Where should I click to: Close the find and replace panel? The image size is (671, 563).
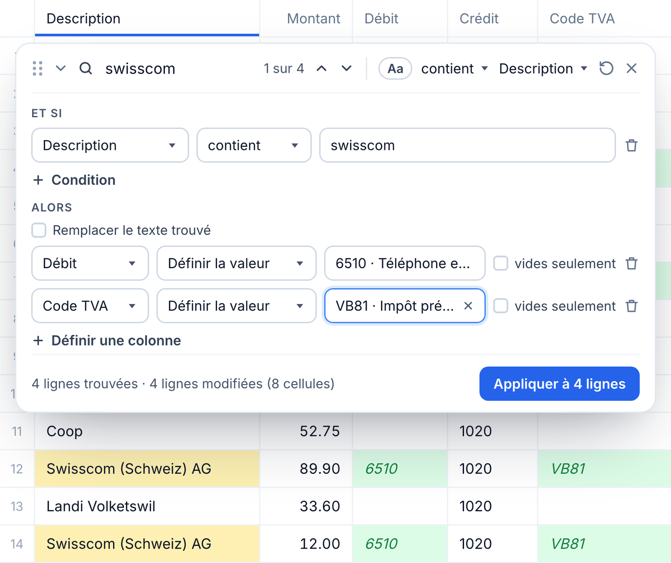tap(631, 68)
